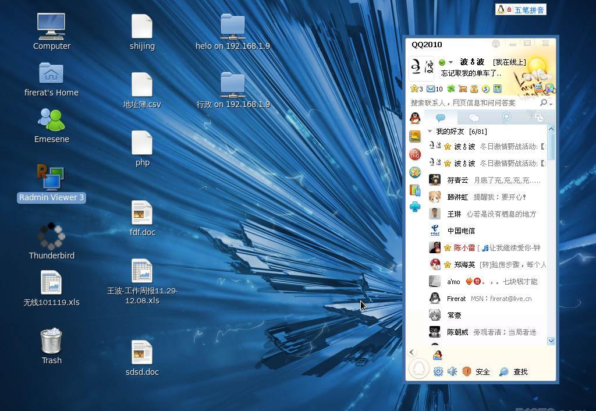
Task: Click the 查找 find button
Action: coord(513,371)
